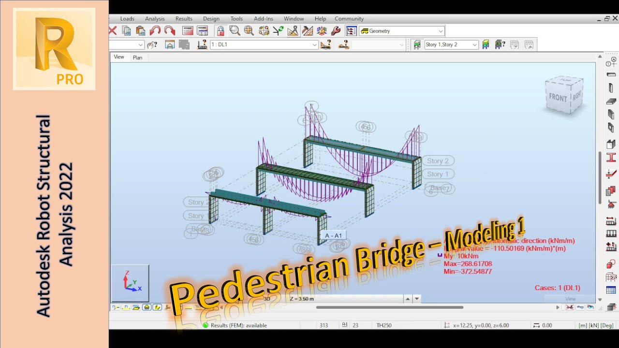Click the Cases: 1 (DL1) legend text
Viewport: 619px width, 348px height.
coord(558,288)
